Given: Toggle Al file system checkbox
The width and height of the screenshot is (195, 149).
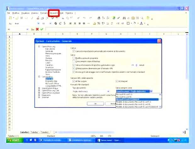Looking at the screenshot, I should tap(74, 81).
